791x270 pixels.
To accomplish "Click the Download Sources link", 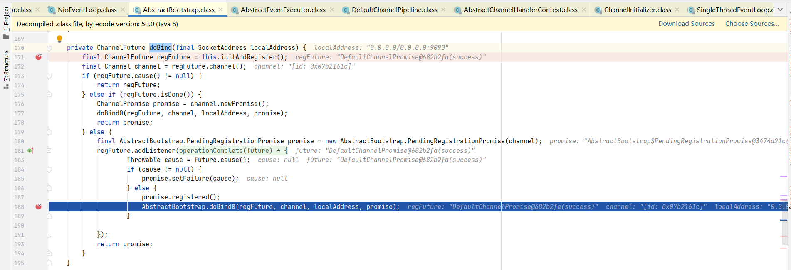I will coord(686,24).
